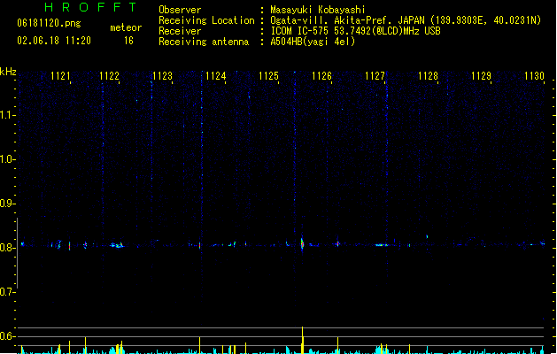Screen dimensions: 557x354
Task: Click observer name Masayuki Kobayashi
Action: [318, 10]
